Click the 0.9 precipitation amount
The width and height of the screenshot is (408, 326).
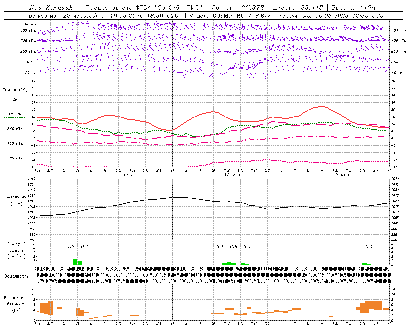[x=234, y=246]
